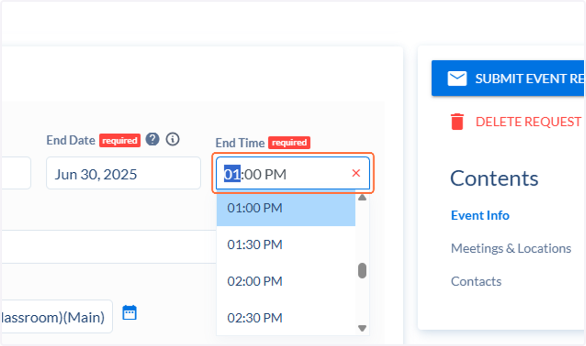Image resolution: width=586 pixels, height=346 pixels.
Task: Open calendar icon beside classroom location field
Action: click(x=129, y=312)
